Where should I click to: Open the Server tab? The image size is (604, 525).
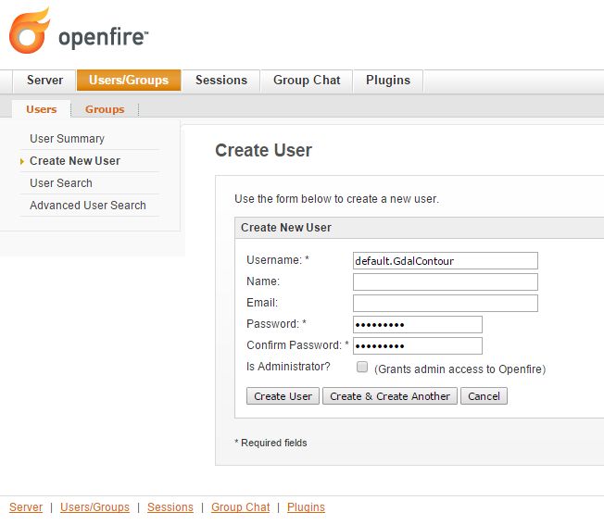[x=44, y=81]
